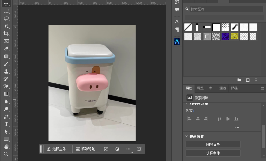The height and width of the screenshot is (161, 266).
Task: Switch to the 库 tab
Action: [210, 88]
